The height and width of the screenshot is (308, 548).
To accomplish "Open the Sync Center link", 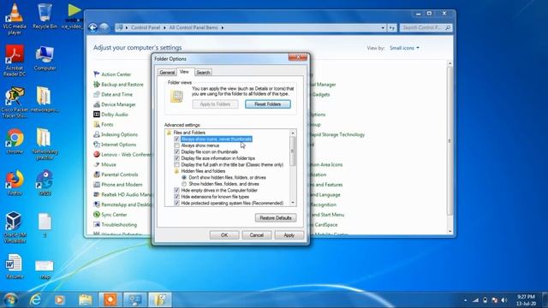I will click(x=114, y=215).
